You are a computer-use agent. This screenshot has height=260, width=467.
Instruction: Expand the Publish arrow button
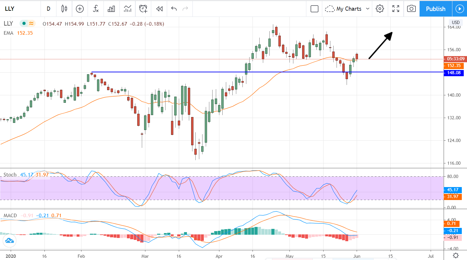click(460, 9)
